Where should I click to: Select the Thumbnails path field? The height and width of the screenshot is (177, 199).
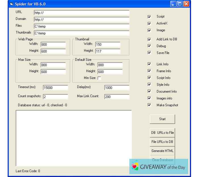[81, 33]
